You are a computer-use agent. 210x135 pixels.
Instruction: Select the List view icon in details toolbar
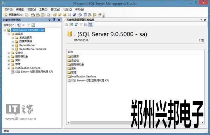pos(86,25)
